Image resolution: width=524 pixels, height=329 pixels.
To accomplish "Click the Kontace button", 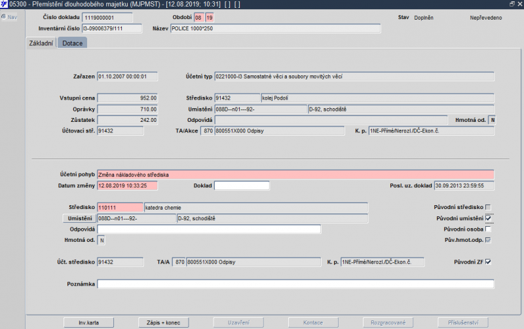I will click(x=313, y=322).
